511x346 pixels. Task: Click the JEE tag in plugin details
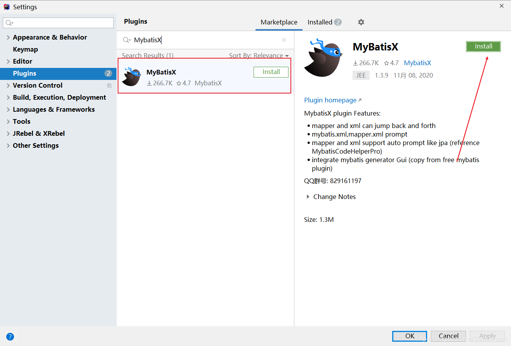click(x=361, y=75)
